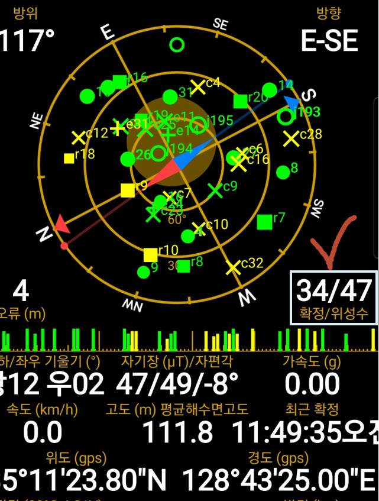Tap green square satellite r7
The image size is (379, 501).
click(265, 222)
